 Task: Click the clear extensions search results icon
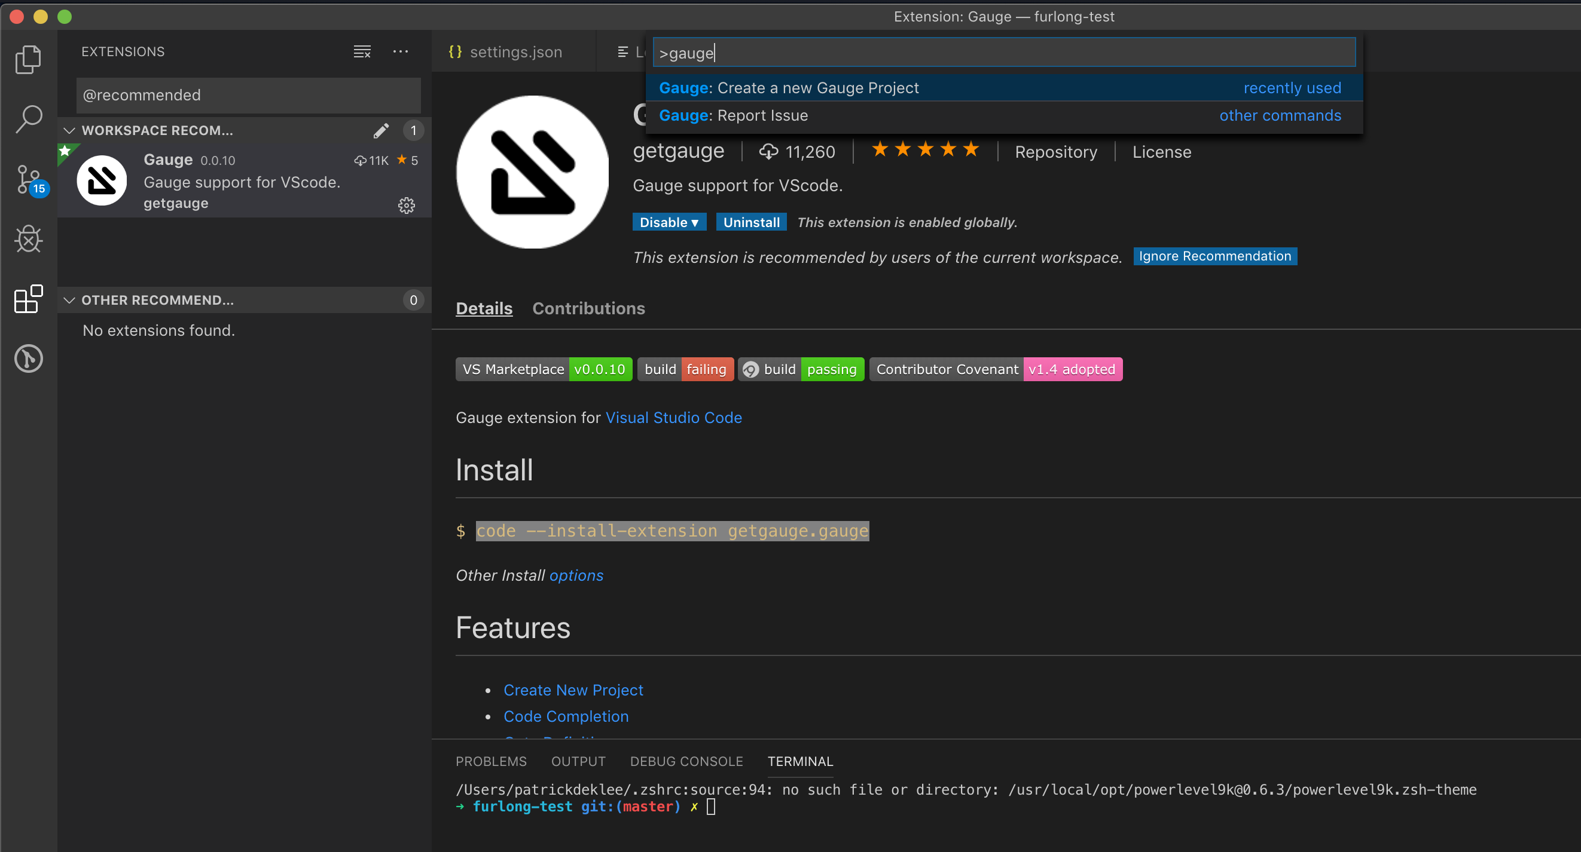click(362, 51)
